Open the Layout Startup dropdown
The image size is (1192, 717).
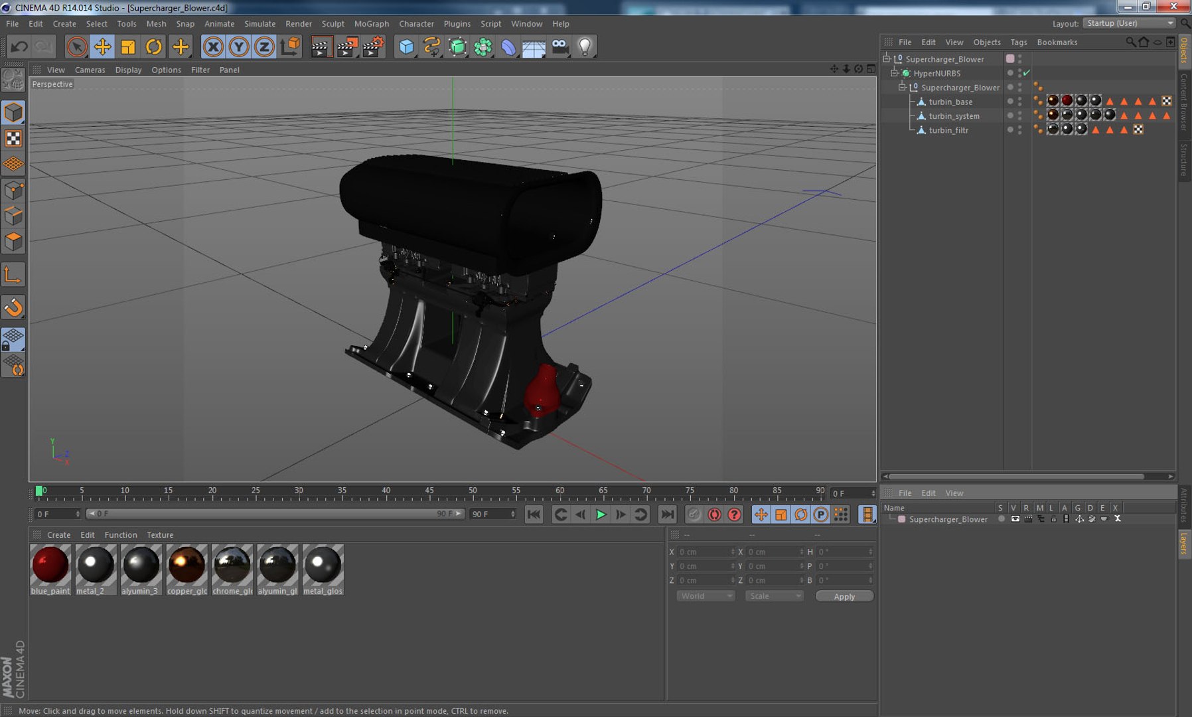[1129, 23]
